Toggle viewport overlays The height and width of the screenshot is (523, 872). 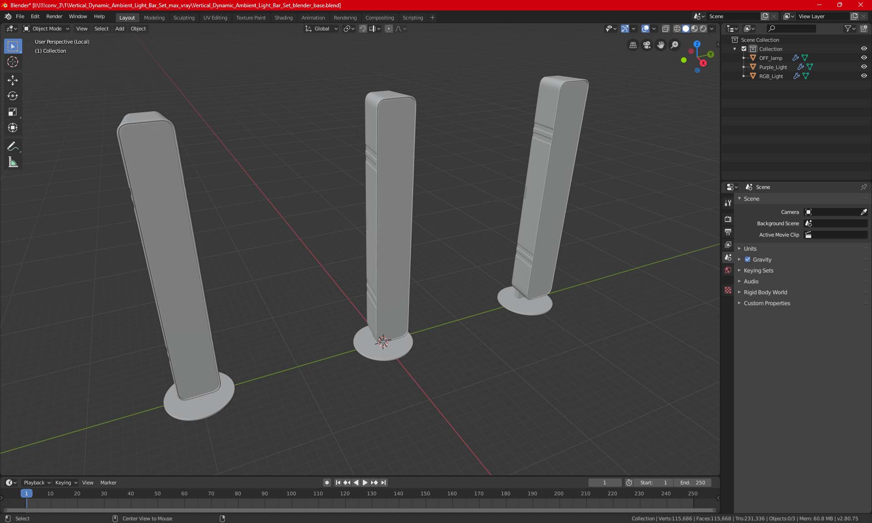[645, 29]
